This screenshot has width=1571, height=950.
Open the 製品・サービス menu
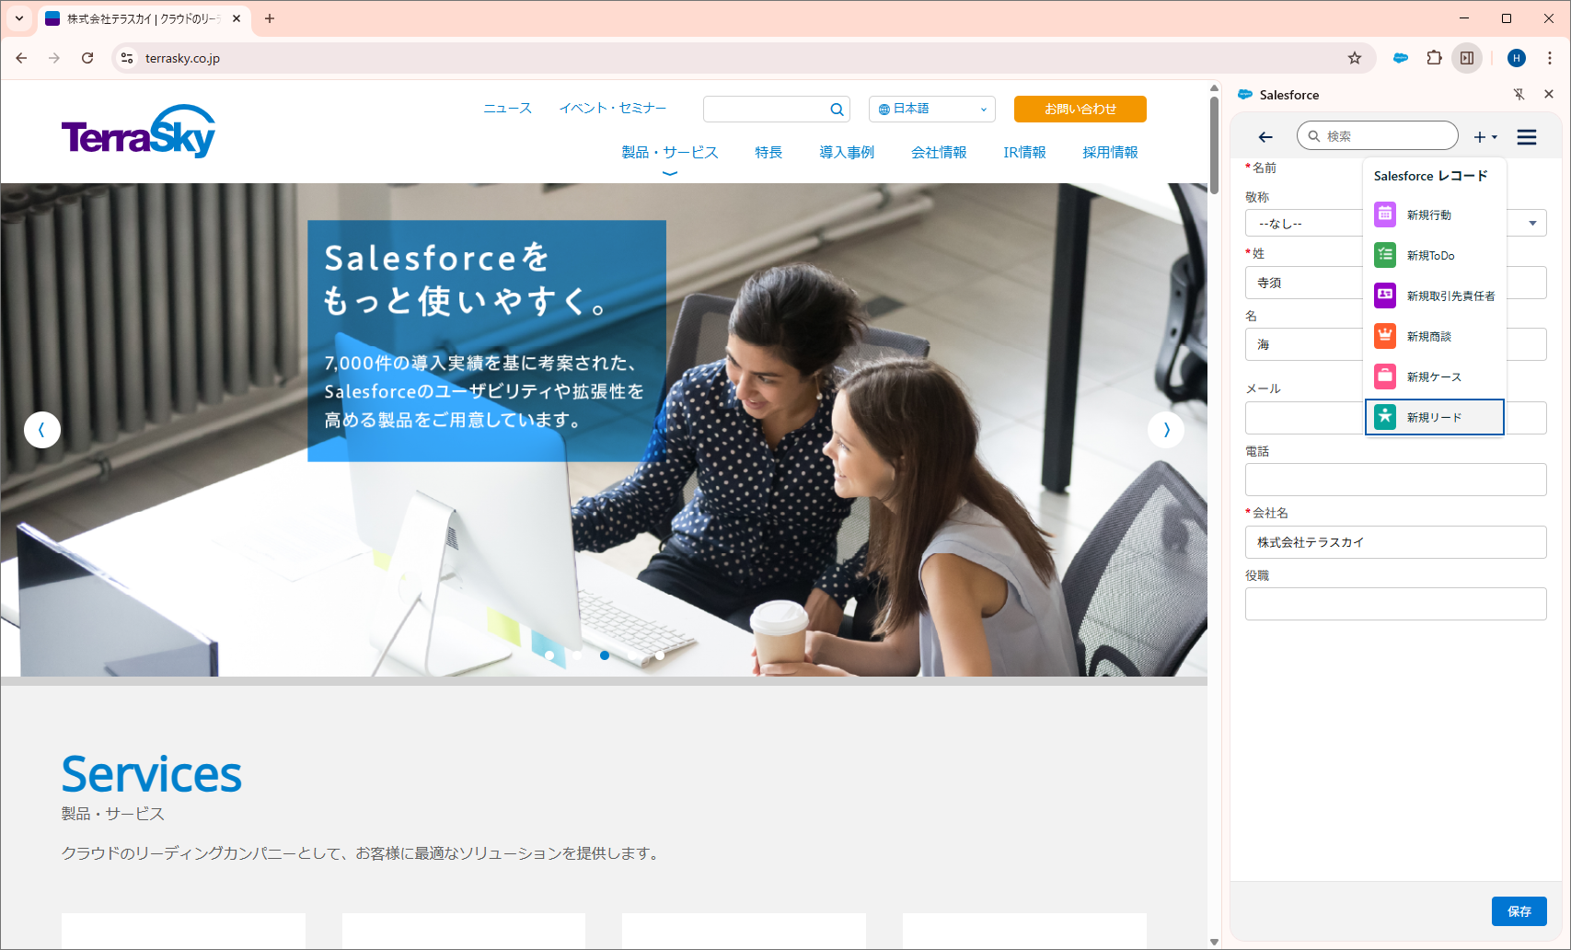670,153
